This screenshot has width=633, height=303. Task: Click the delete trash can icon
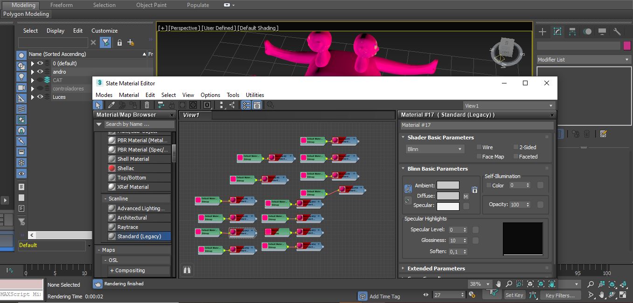[x=147, y=105]
